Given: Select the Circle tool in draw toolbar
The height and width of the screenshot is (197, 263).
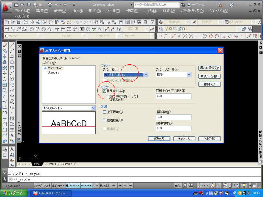Looking at the screenshot, I should (12, 79).
